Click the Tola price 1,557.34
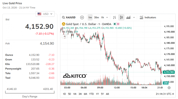 (x=34, y=73)
